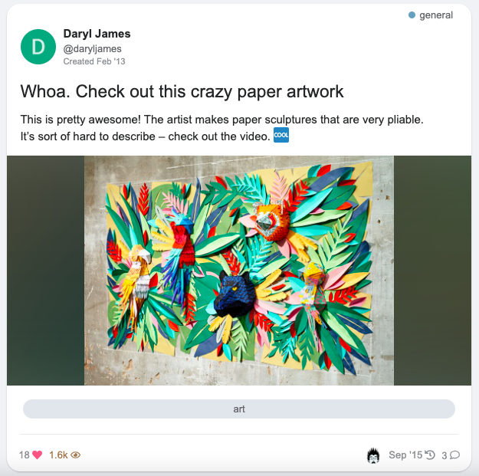Click the pink heart likes icon

37,455
